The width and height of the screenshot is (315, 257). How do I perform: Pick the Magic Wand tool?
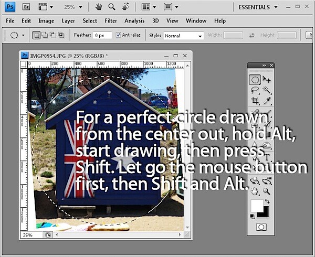pyautogui.click(x=267, y=90)
